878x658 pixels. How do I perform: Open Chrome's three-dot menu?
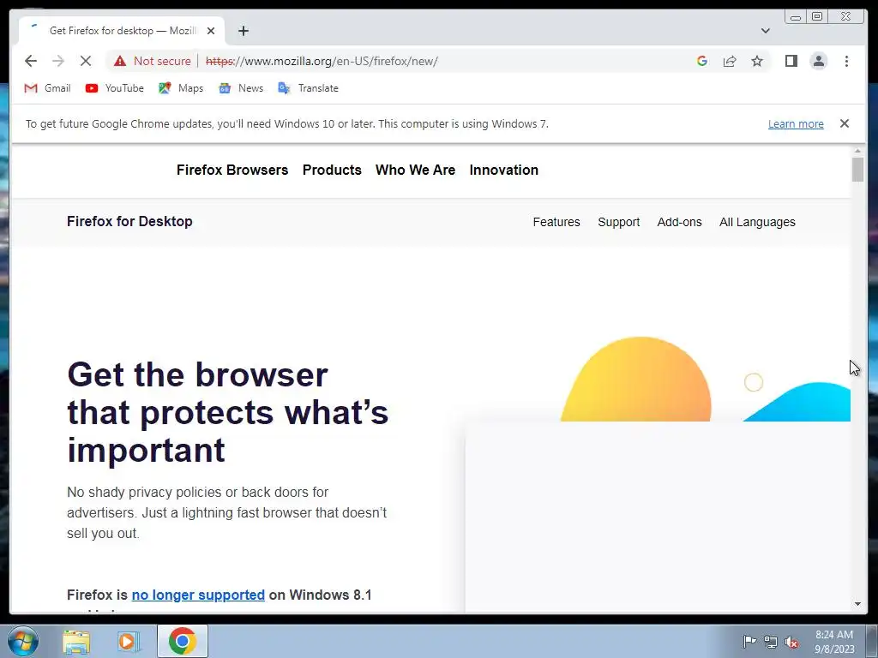click(846, 61)
